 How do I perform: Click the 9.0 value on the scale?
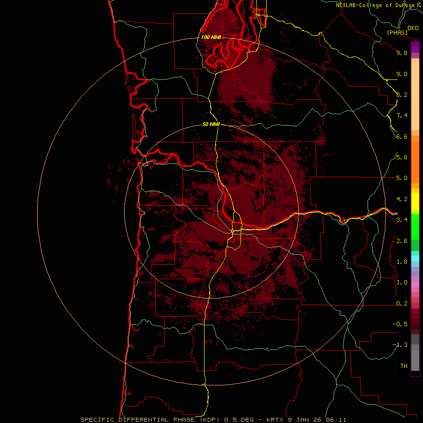tap(402, 74)
